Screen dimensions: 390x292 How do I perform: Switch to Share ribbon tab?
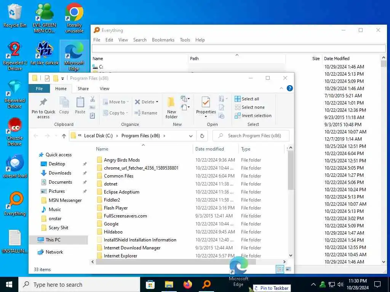83,88
